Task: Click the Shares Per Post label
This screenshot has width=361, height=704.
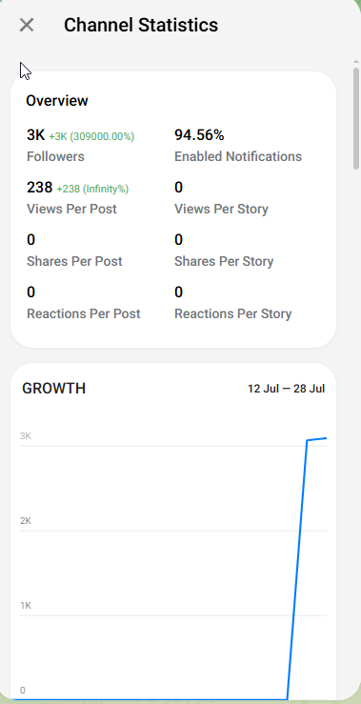Action: coord(74,261)
